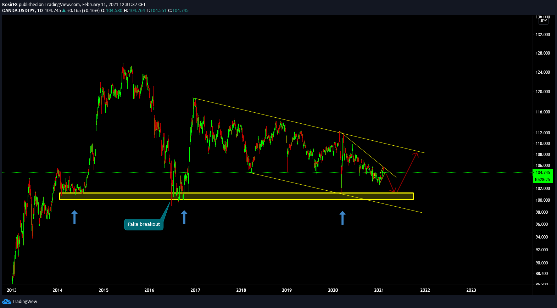Click the 92.000 price axis label
This screenshot has width=557, height=308.
tap(542, 250)
